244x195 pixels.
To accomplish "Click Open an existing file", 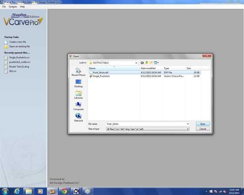I will click(19, 46).
